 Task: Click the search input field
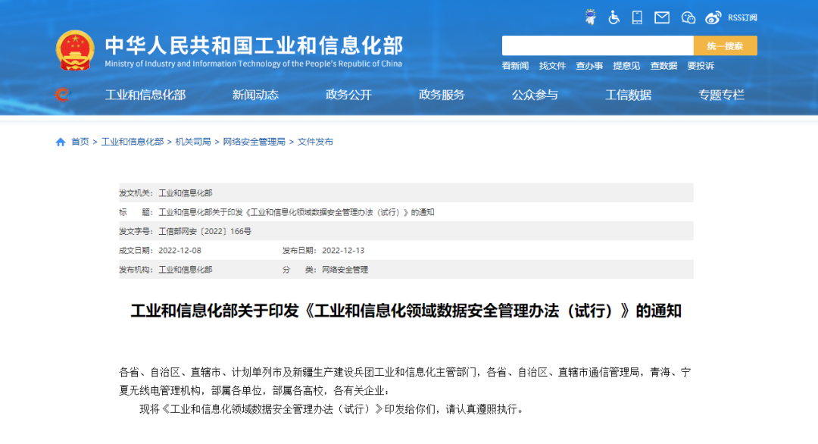coord(598,46)
